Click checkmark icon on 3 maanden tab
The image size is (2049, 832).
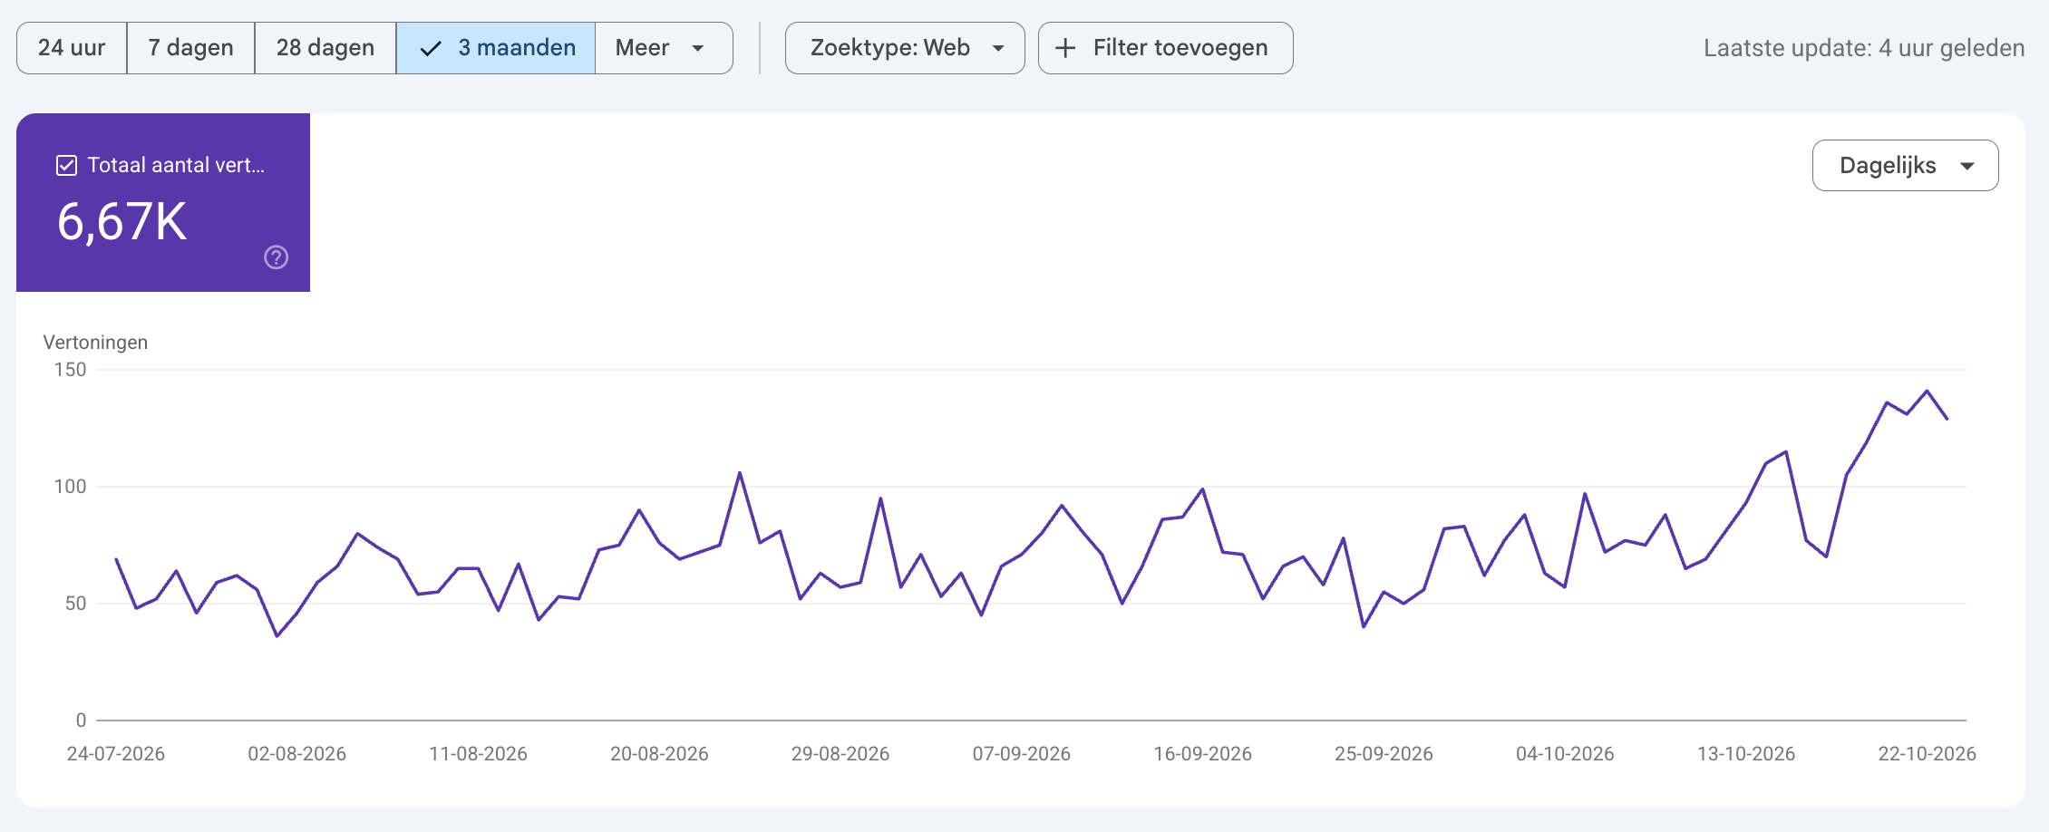click(x=431, y=48)
